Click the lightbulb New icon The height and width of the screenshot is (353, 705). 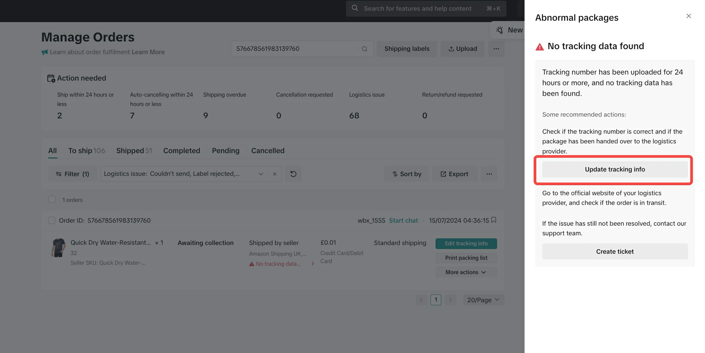pos(500,30)
